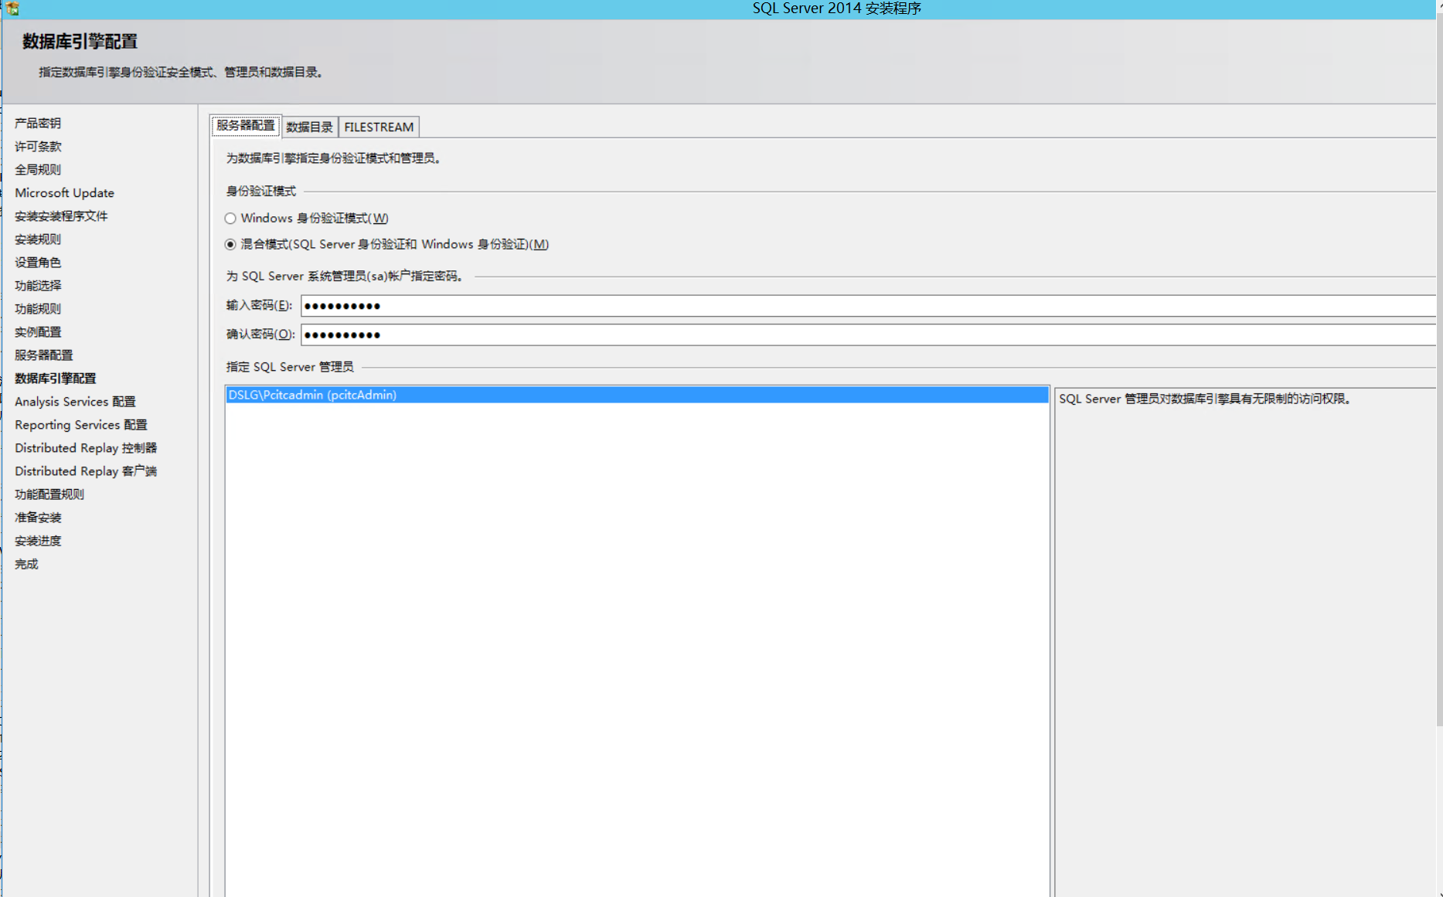
Task: Click Distributed Replay 客户端 step
Action: point(86,471)
